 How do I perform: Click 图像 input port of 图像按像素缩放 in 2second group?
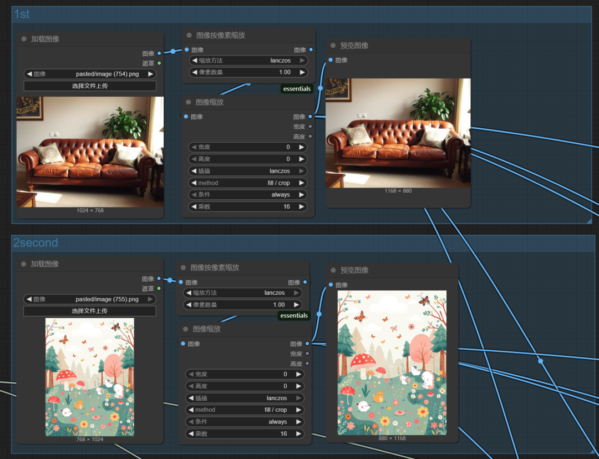click(181, 282)
